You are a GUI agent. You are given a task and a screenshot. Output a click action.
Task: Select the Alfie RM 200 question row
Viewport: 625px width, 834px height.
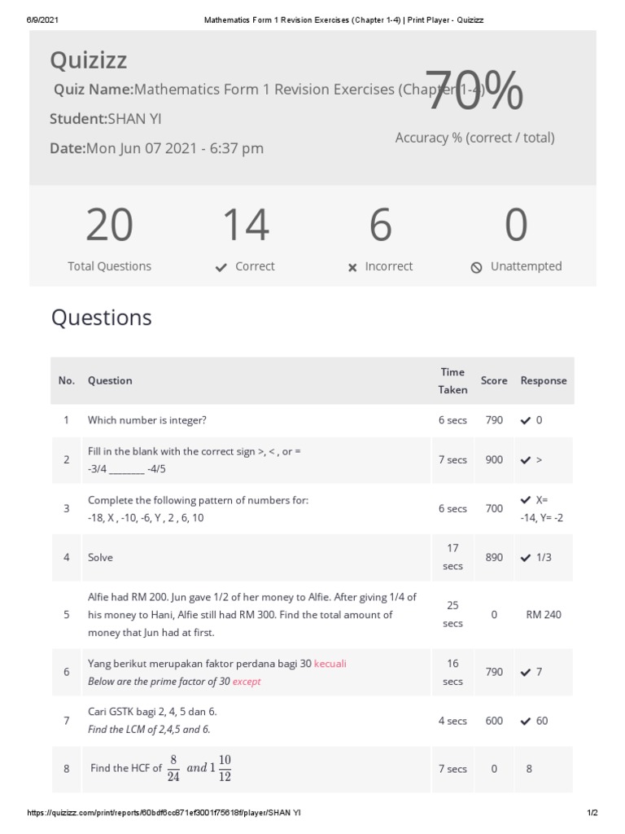pyautogui.click(x=252, y=615)
